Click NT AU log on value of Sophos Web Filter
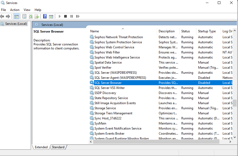 227,52
